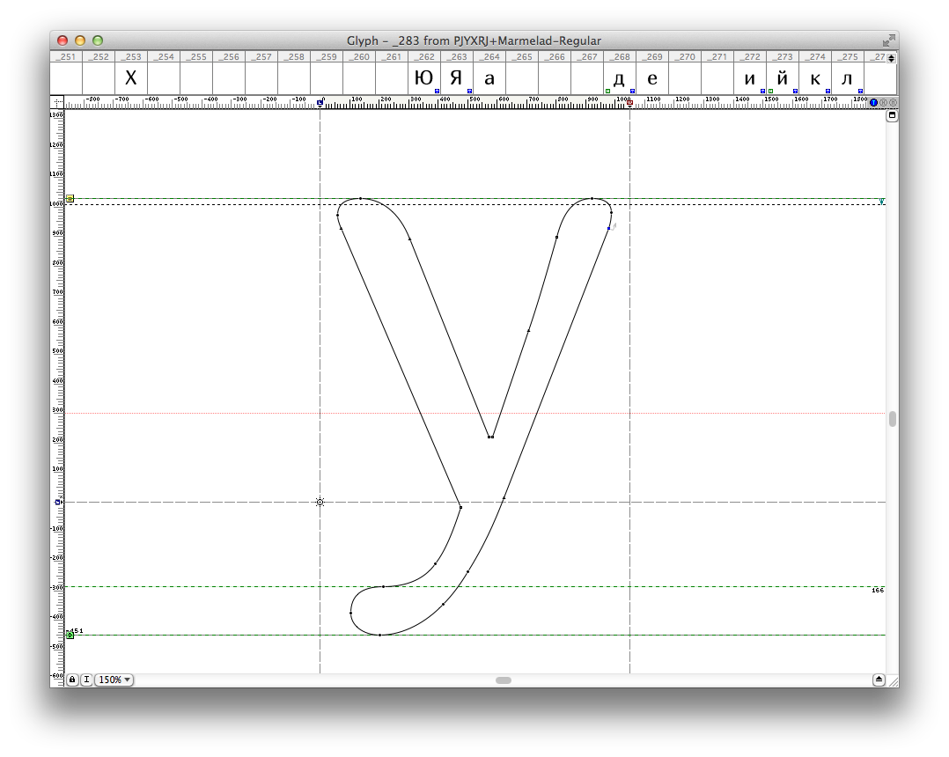Click the yellow guide marker near 1000
The height and width of the screenshot is (757, 949).
point(70,198)
